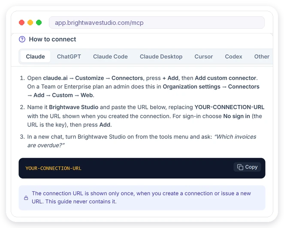Click the bold text Customize in step 1
The width and height of the screenshot is (284, 228).
[x=90, y=78]
